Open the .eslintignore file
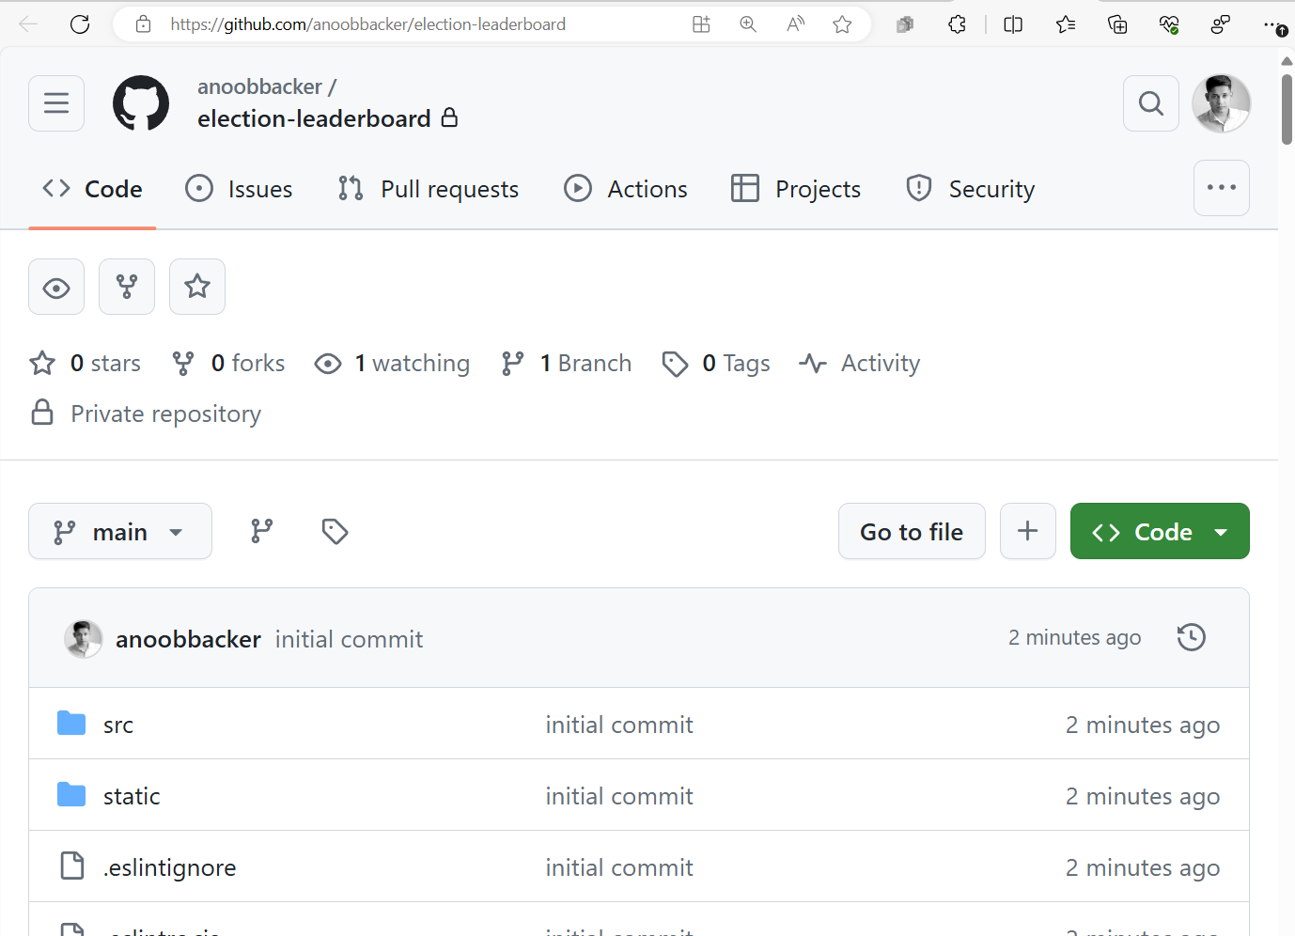Image resolution: width=1295 pixels, height=936 pixels. point(169,867)
